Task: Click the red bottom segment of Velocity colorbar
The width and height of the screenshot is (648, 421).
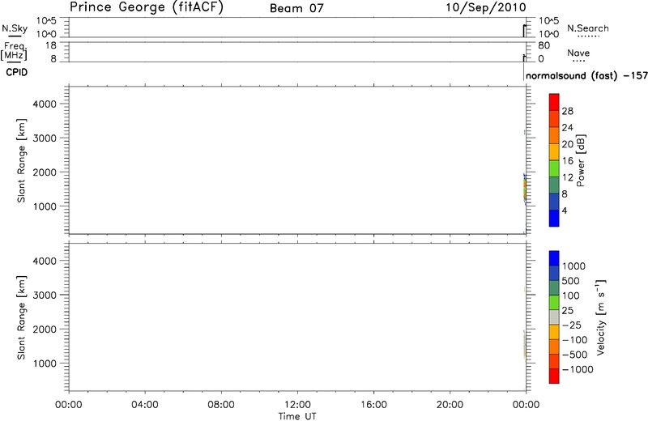Action: (554, 376)
